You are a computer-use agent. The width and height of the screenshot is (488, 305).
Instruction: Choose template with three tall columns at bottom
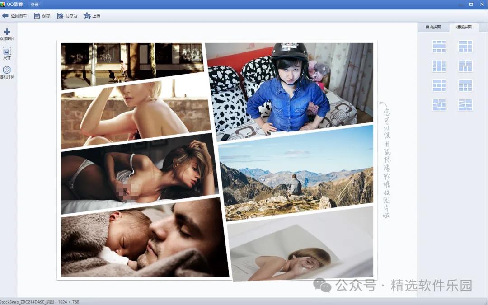[x=465, y=66]
